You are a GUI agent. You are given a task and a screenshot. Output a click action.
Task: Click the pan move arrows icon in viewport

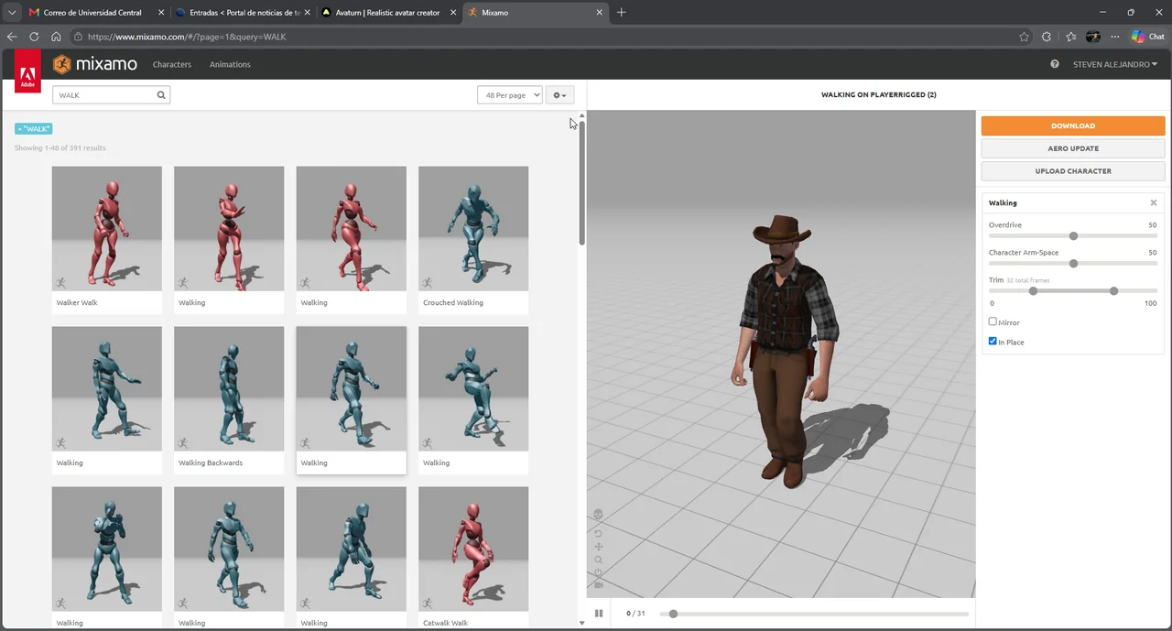[x=598, y=547]
